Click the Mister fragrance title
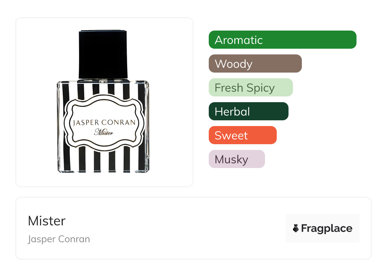387x275 pixels. coord(47,221)
